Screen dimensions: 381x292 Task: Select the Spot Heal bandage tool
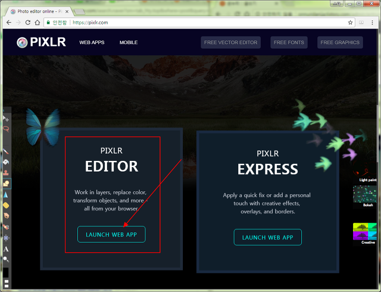[x=6, y=227]
